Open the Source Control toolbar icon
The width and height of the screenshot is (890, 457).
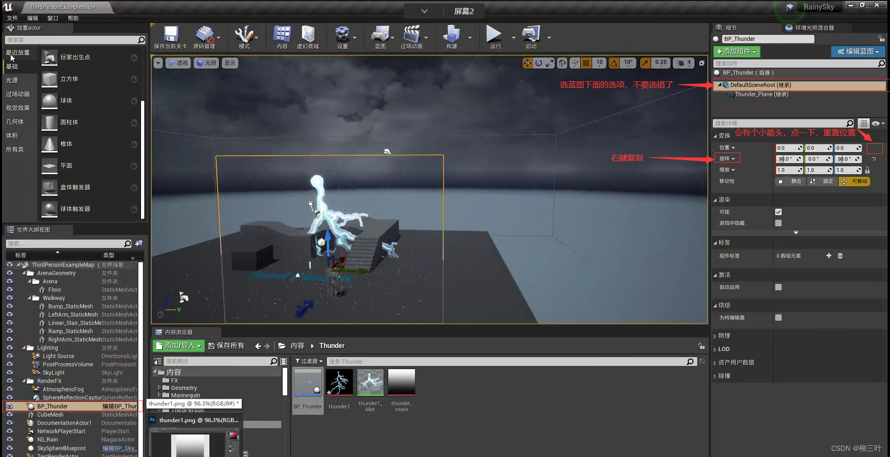(205, 34)
